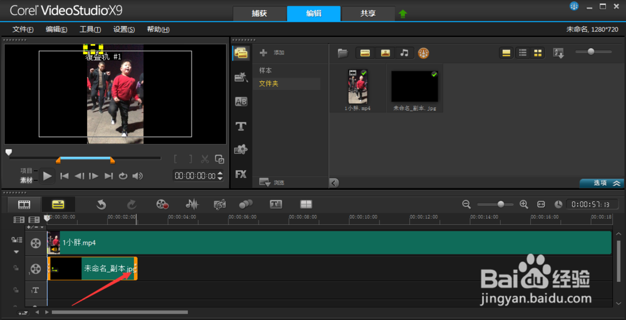Open the 编辑(E) menu
This screenshot has width=626, height=320.
pyautogui.click(x=56, y=29)
